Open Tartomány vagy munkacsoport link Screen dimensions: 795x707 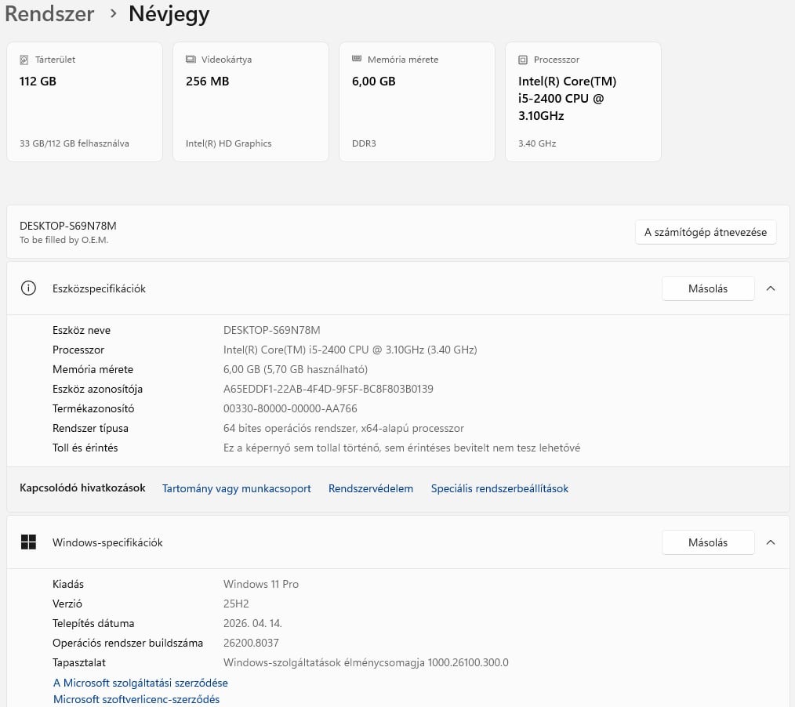click(236, 488)
